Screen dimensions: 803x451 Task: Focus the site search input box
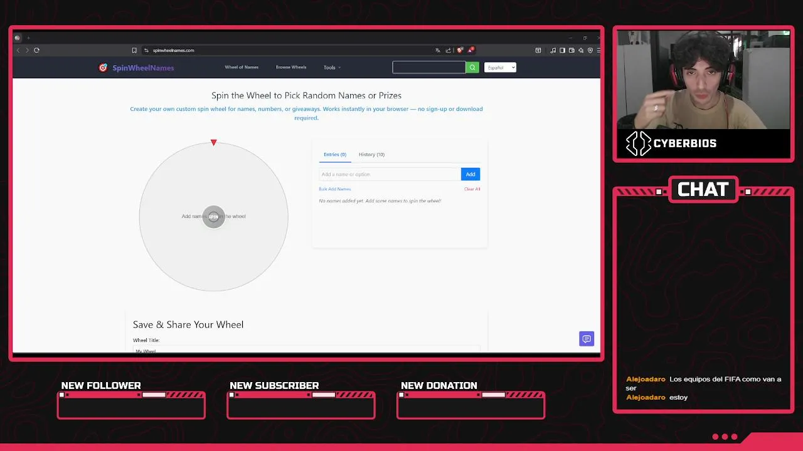click(429, 67)
